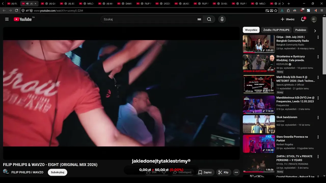Open the Mandidextrous b2b IVY thumbnail
This screenshot has height=183, width=326.
tap(259, 104)
